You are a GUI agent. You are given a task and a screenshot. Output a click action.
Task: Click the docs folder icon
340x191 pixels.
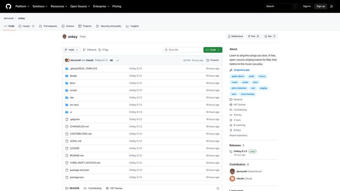[67, 83]
